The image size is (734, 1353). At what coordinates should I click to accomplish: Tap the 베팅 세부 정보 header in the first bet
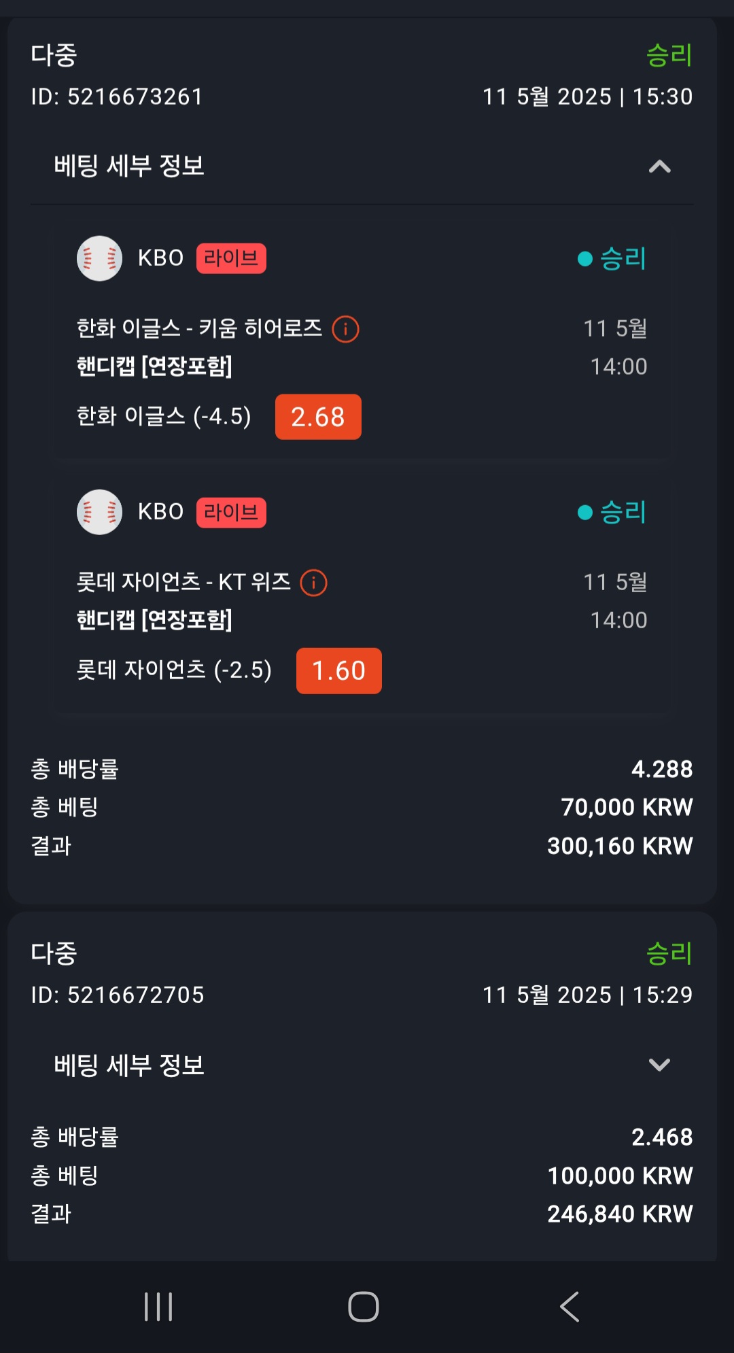pyautogui.click(x=129, y=166)
